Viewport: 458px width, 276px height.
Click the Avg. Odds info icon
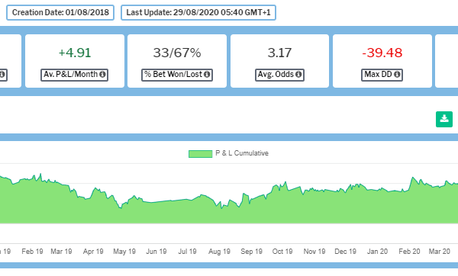(x=298, y=75)
